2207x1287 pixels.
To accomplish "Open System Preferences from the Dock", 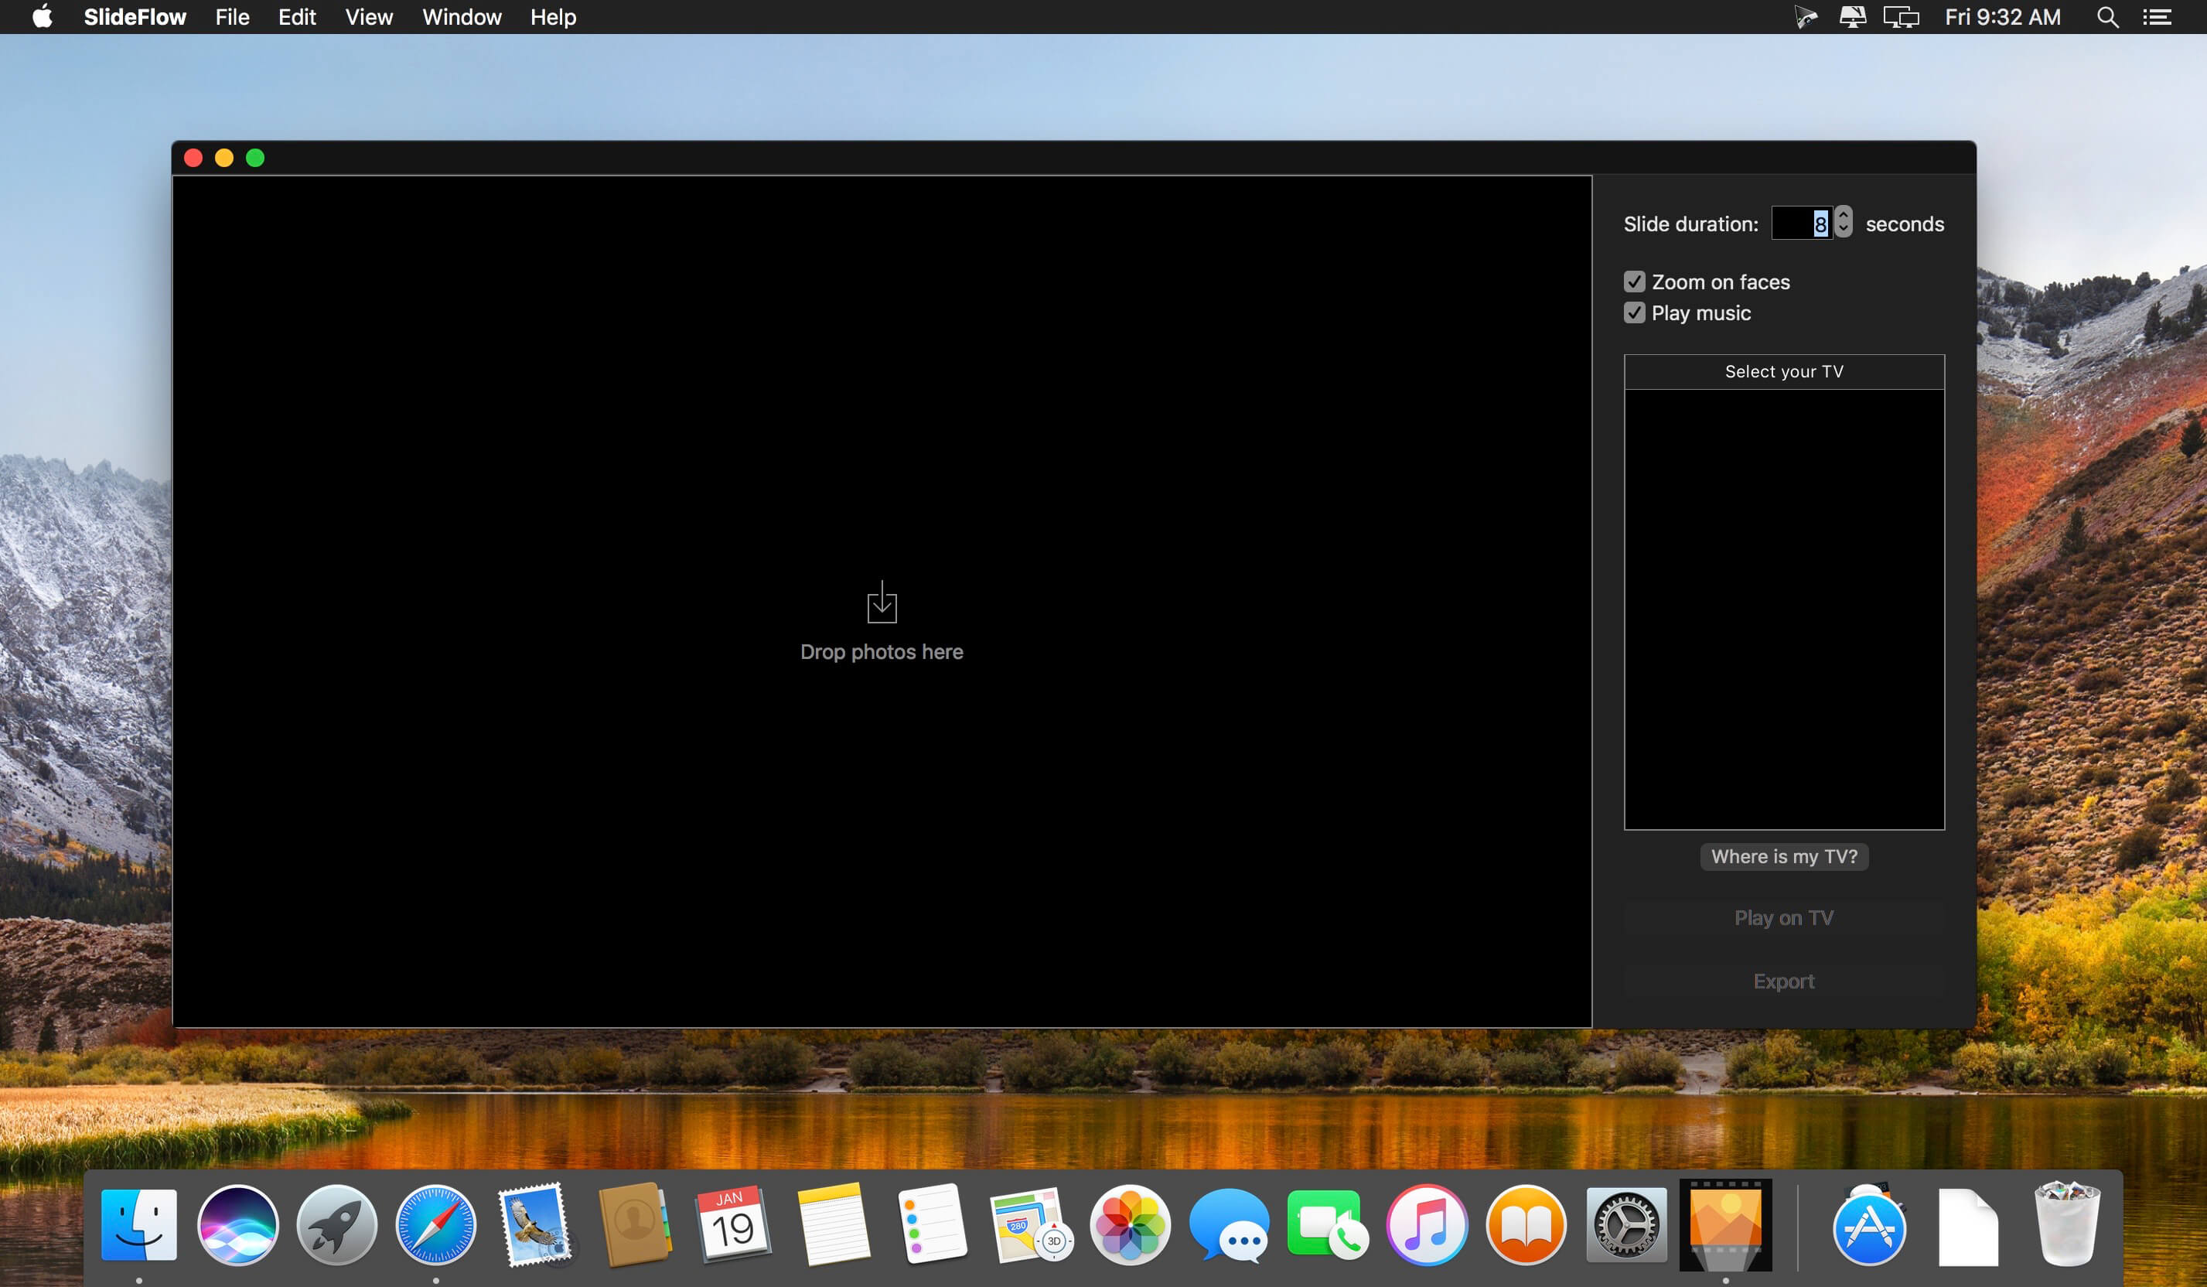I will tap(1626, 1225).
